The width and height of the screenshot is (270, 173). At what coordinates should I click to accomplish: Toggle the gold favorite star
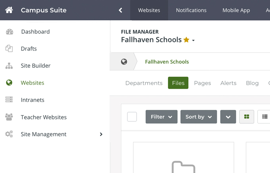pos(186,40)
